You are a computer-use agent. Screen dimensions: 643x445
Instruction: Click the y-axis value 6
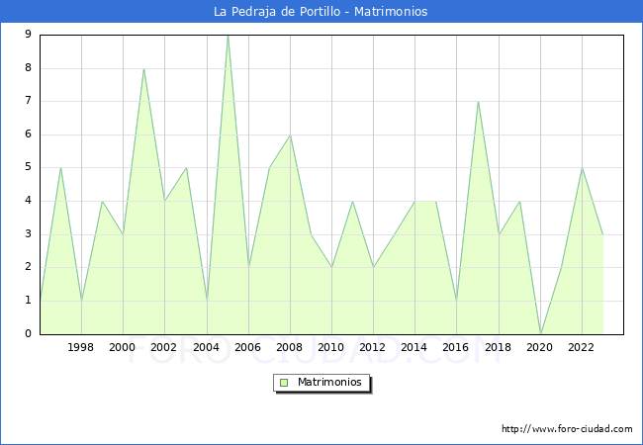coord(28,133)
